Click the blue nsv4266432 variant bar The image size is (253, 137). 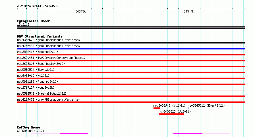click(x=131, y=49)
